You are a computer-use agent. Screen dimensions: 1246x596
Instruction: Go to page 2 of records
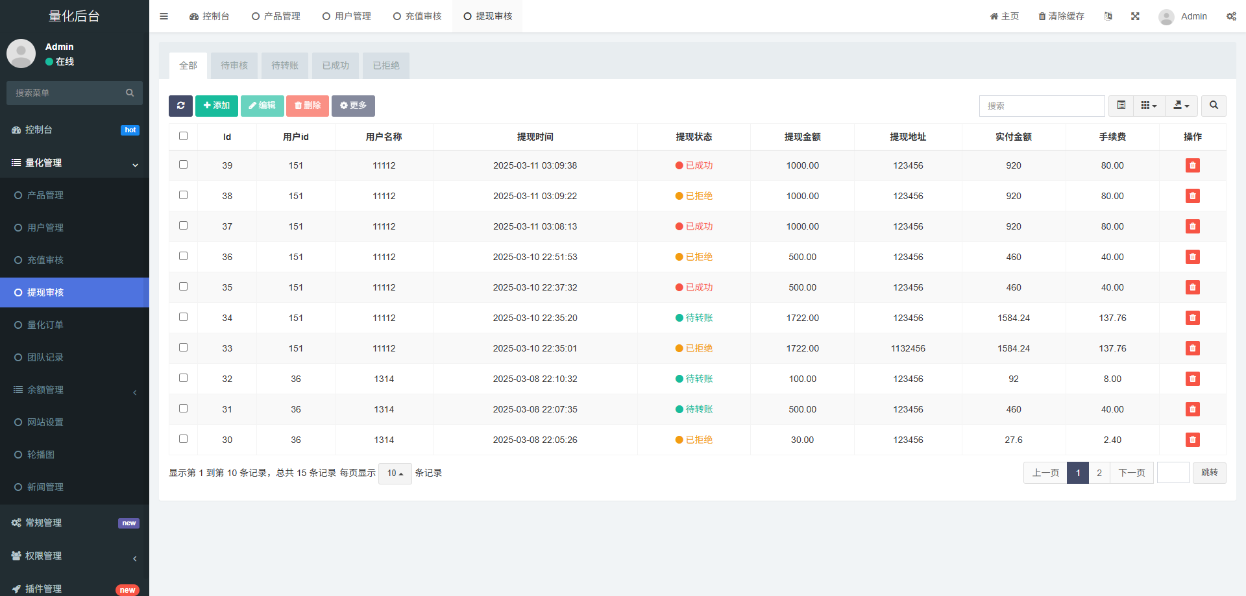click(x=1099, y=473)
